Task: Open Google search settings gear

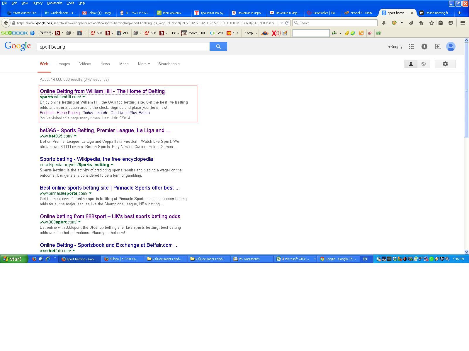Action: coord(445,64)
